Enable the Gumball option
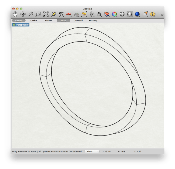 [x=78, y=21]
